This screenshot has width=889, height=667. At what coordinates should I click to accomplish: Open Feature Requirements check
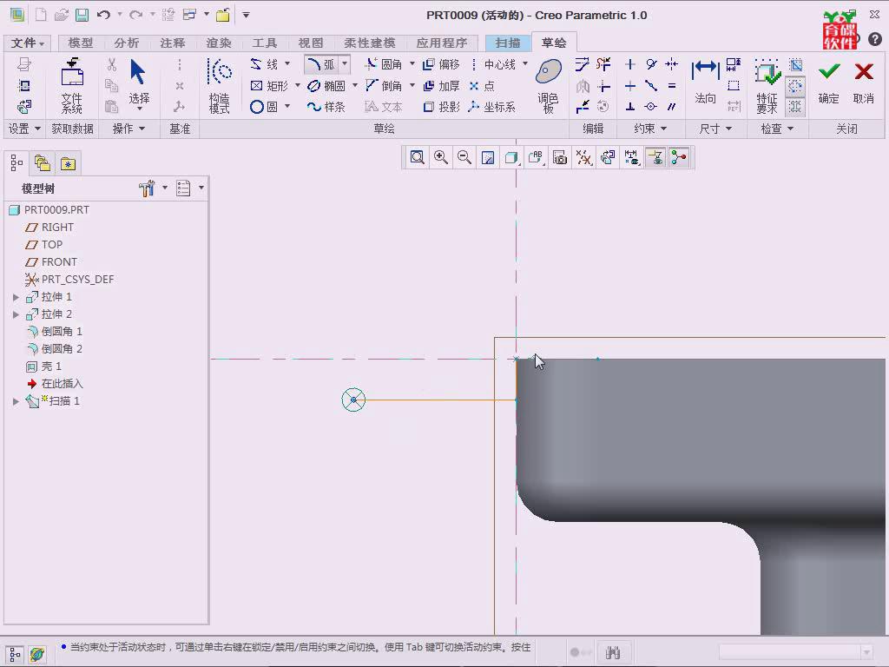click(x=767, y=86)
